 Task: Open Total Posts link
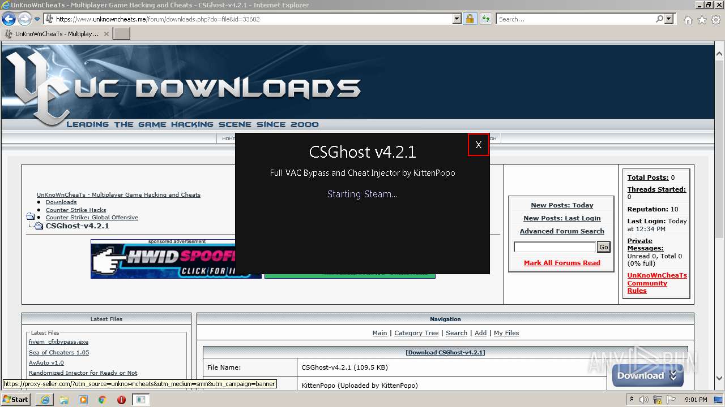click(648, 177)
